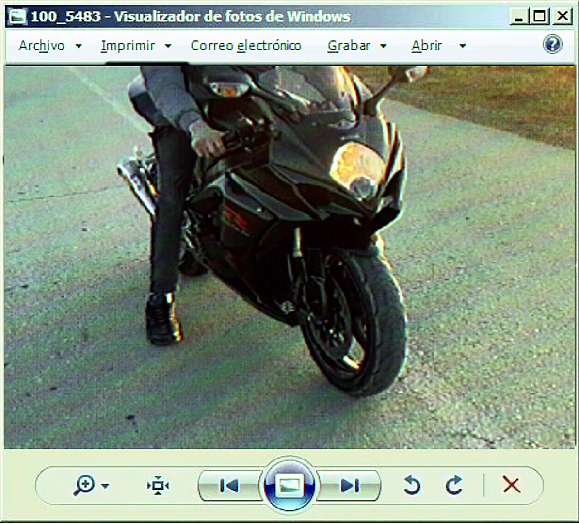Close the Visualizador de fotos window
579x524 pixels.
[562, 16]
